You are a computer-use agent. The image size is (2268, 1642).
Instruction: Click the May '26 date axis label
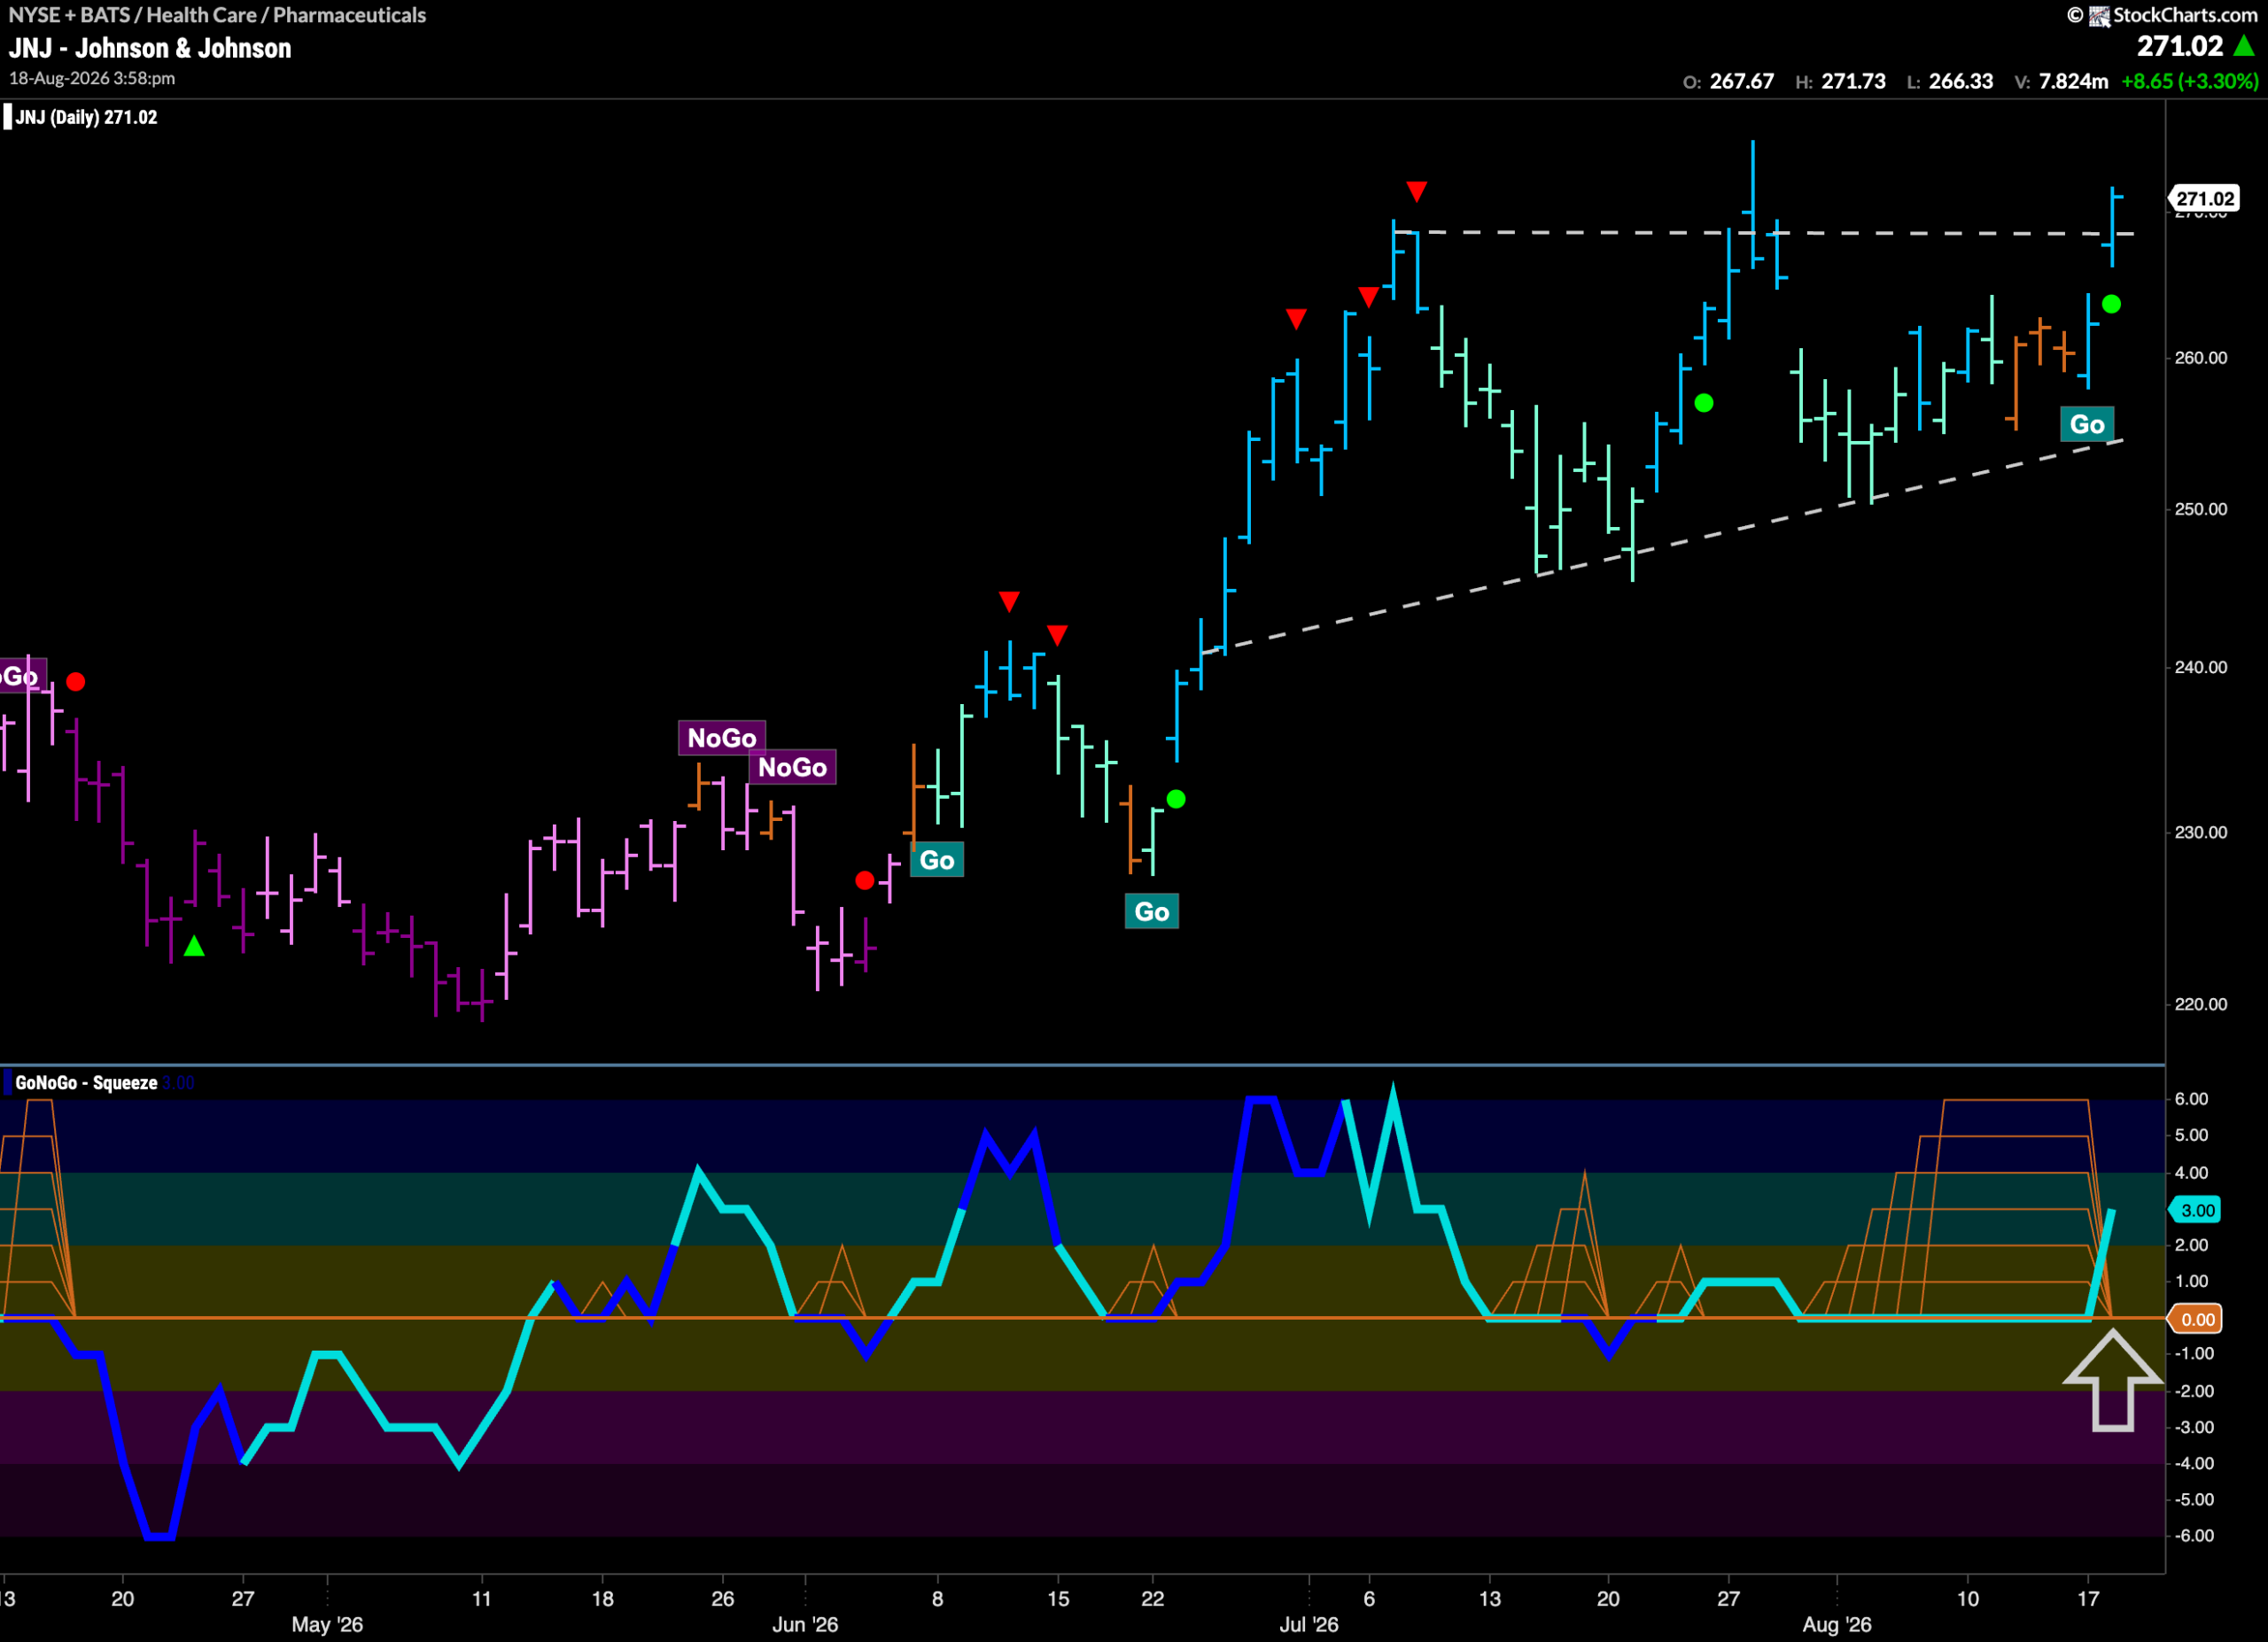click(327, 1624)
